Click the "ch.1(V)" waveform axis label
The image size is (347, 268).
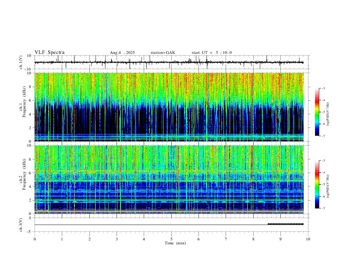click(x=21, y=62)
